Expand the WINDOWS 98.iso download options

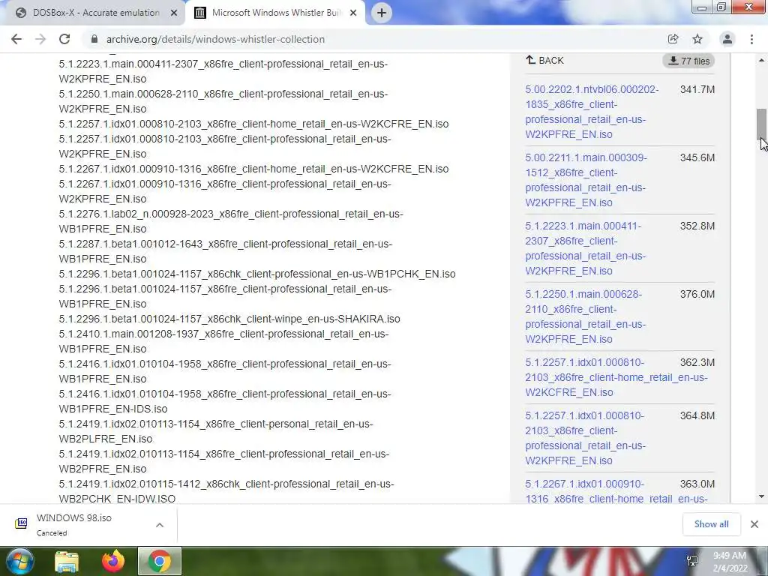tap(160, 525)
